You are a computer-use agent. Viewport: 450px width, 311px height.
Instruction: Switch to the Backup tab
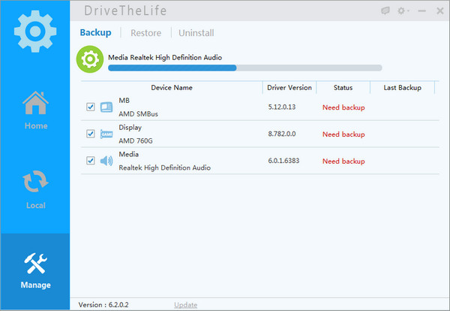click(95, 32)
